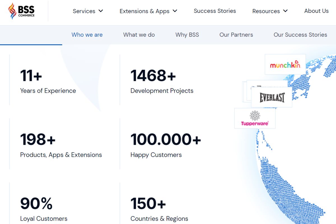Image resolution: width=336 pixels, height=224 pixels.
Task: Open the Our Partners tab
Action: click(236, 35)
